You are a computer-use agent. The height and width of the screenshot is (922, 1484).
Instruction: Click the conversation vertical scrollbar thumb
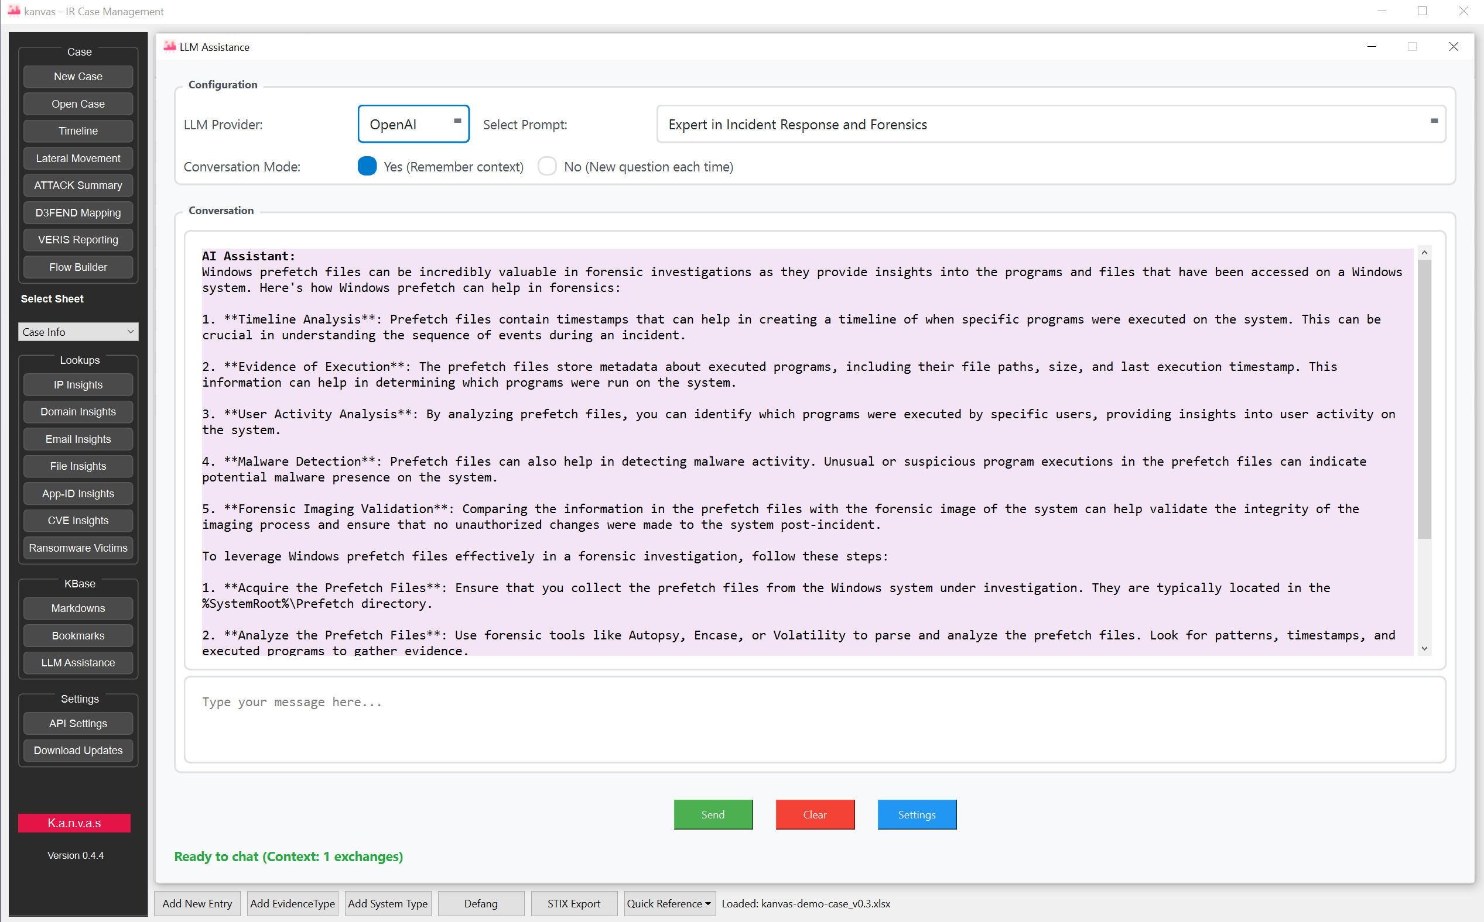(x=1424, y=400)
